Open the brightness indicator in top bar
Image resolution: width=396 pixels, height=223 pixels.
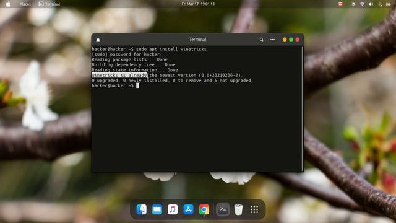353,4
